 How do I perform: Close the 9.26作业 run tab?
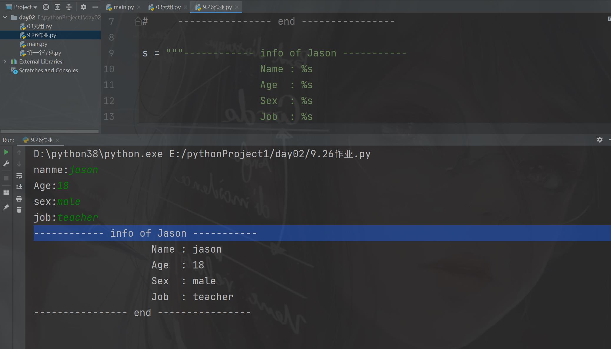[x=57, y=140]
